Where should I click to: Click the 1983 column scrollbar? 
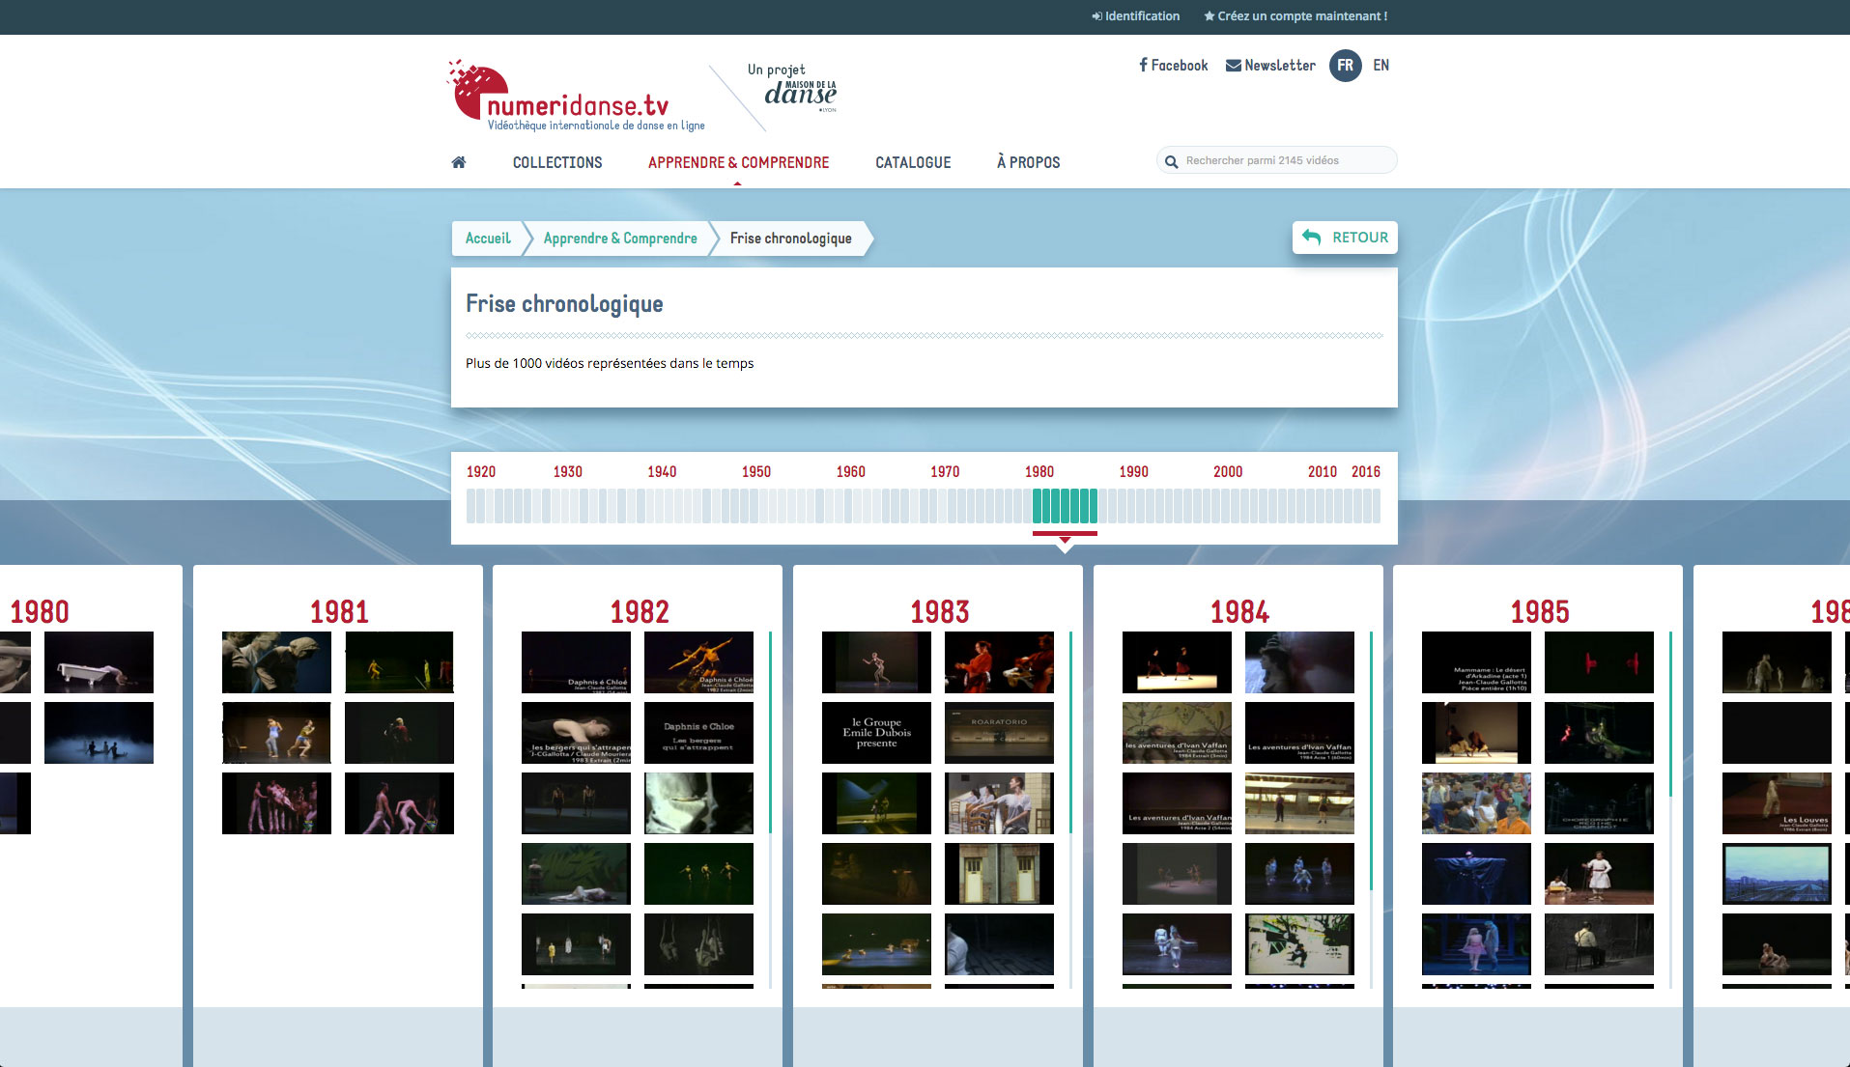1070,732
